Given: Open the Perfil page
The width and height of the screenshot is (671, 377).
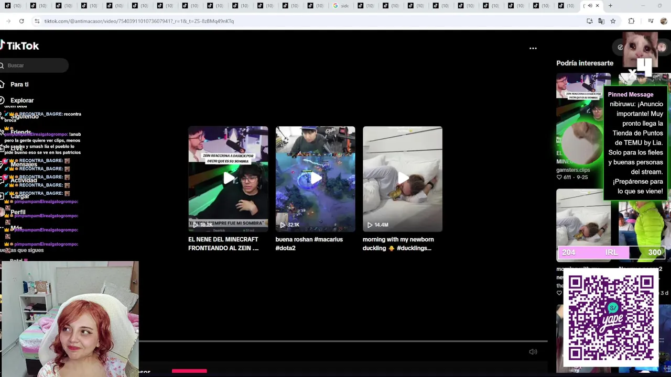Looking at the screenshot, I should [x=18, y=212].
